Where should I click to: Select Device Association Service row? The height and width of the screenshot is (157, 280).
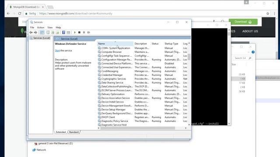[x=143, y=98]
